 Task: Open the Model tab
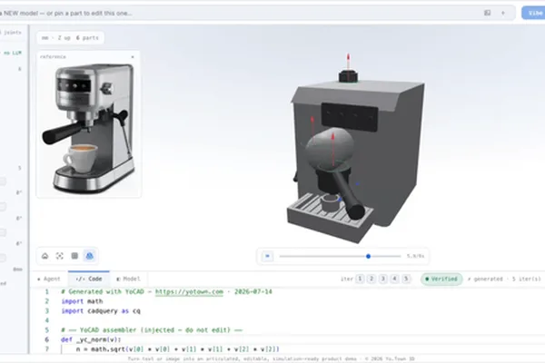[128, 279]
